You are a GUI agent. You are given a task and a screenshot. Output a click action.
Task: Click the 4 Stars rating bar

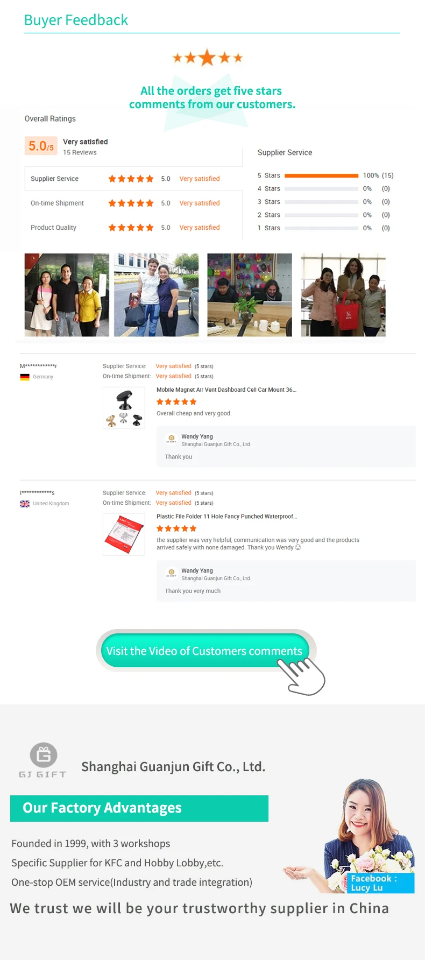[x=322, y=189]
